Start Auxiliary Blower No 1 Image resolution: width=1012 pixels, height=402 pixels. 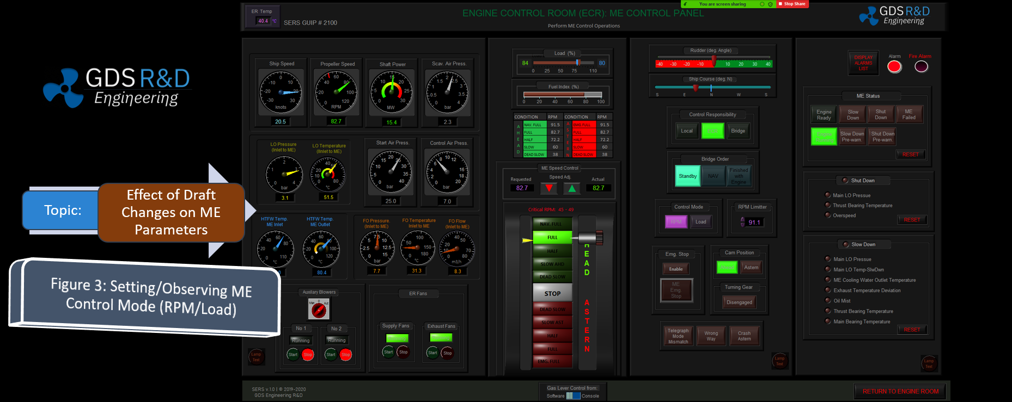pyautogui.click(x=293, y=355)
